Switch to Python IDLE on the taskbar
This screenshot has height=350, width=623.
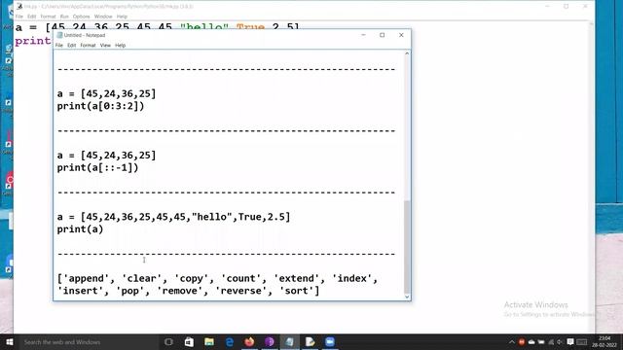tap(310, 341)
